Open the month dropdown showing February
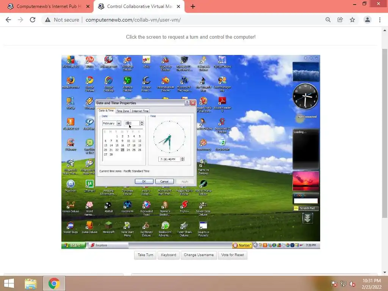This screenshot has width=388, height=291. point(112,123)
